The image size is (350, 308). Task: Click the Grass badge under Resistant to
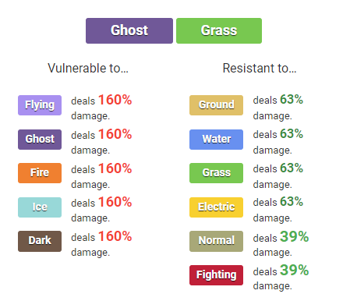pos(216,173)
